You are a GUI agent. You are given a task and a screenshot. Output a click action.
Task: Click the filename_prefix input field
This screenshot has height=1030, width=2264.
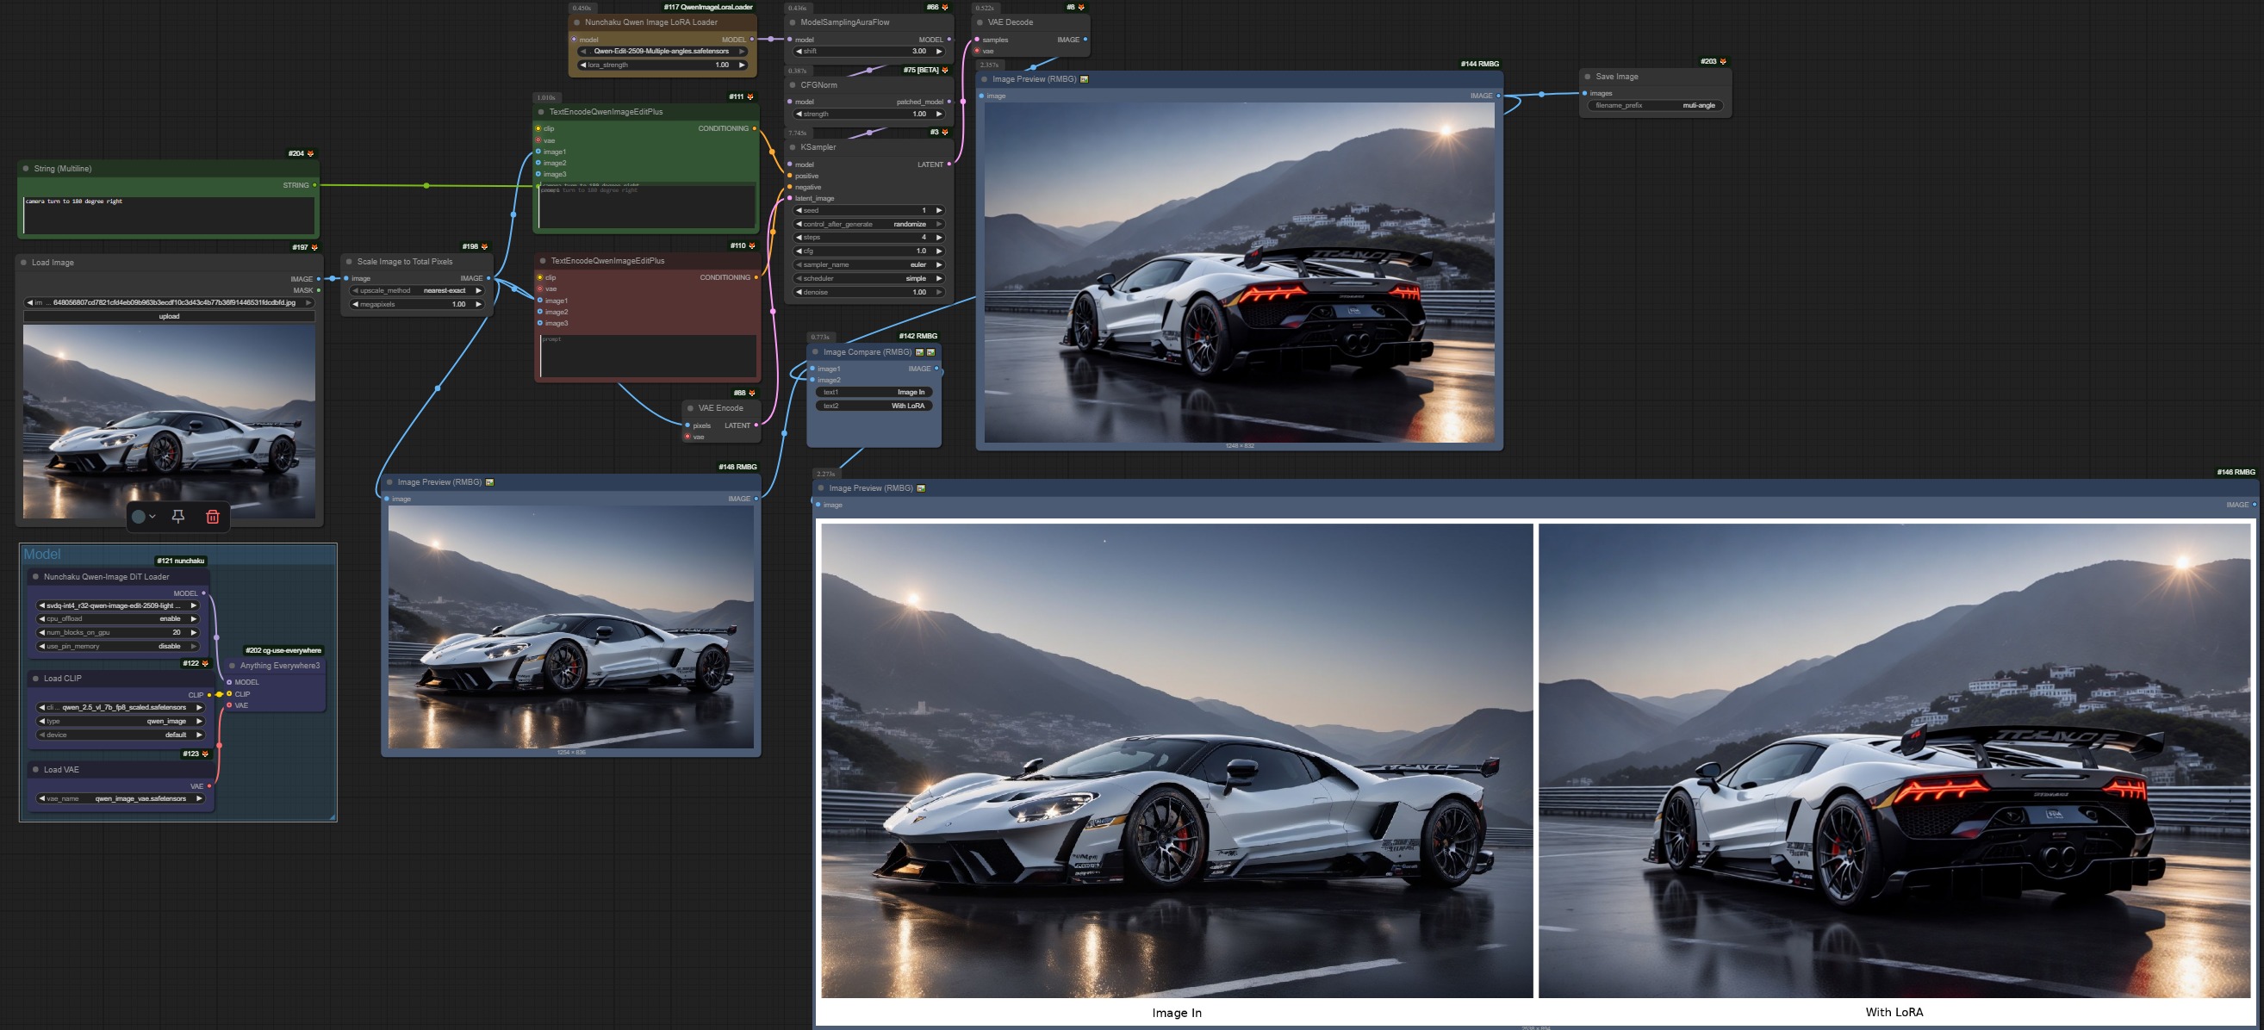1655,105
